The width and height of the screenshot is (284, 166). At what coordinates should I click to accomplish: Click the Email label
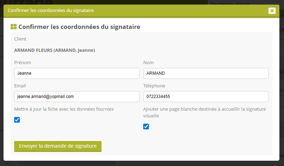click(20, 86)
